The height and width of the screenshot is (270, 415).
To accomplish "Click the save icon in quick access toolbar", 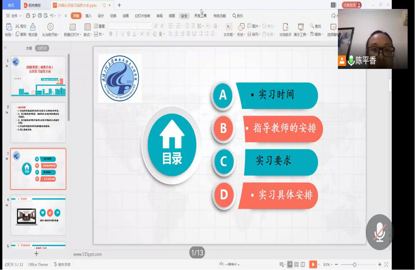I will pos(28,16).
